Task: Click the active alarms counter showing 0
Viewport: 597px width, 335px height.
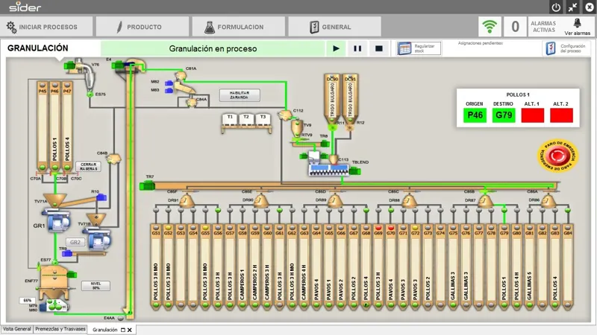Action: point(515,27)
